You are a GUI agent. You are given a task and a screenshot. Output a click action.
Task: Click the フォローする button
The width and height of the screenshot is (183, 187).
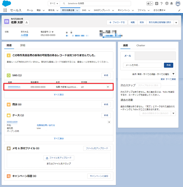(117, 22)
